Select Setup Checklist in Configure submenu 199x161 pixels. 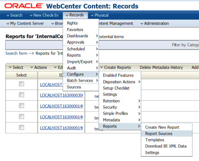[x=120, y=88]
